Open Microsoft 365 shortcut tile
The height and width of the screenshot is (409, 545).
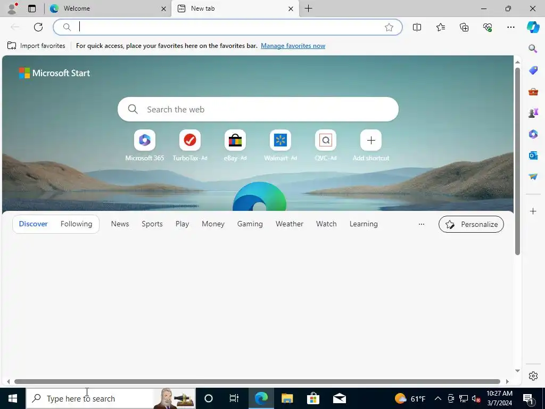coord(145,140)
